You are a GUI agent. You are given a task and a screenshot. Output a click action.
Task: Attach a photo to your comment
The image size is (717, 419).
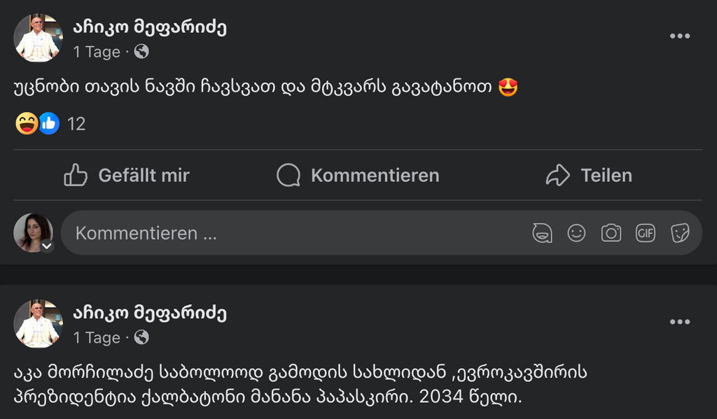pyautogui.click(x=610, y=233)
